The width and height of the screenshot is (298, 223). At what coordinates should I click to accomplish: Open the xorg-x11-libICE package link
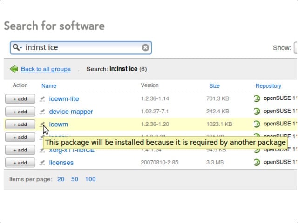click(72, 151)
